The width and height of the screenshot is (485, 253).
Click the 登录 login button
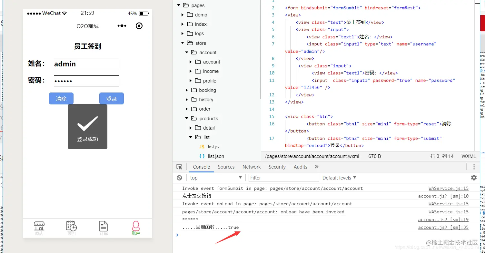tap(112, 99)
